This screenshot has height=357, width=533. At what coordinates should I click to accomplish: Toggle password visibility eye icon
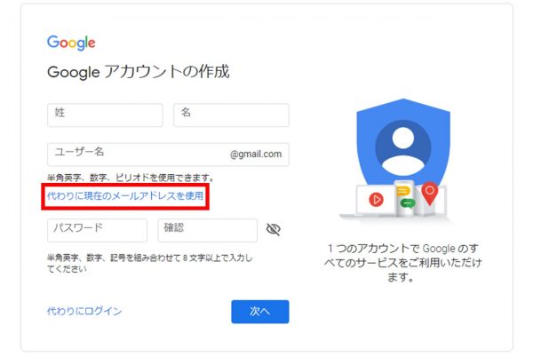coord(274,230)
